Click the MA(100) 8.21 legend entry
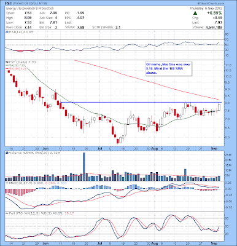This screenshot has width=237, height=246. (16, 69)
